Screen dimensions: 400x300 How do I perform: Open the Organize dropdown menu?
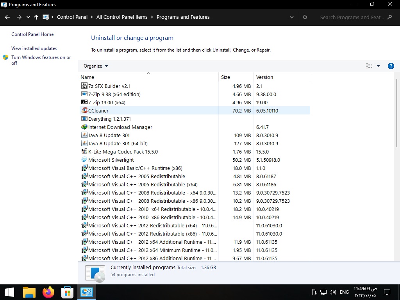tap(96, 66)
